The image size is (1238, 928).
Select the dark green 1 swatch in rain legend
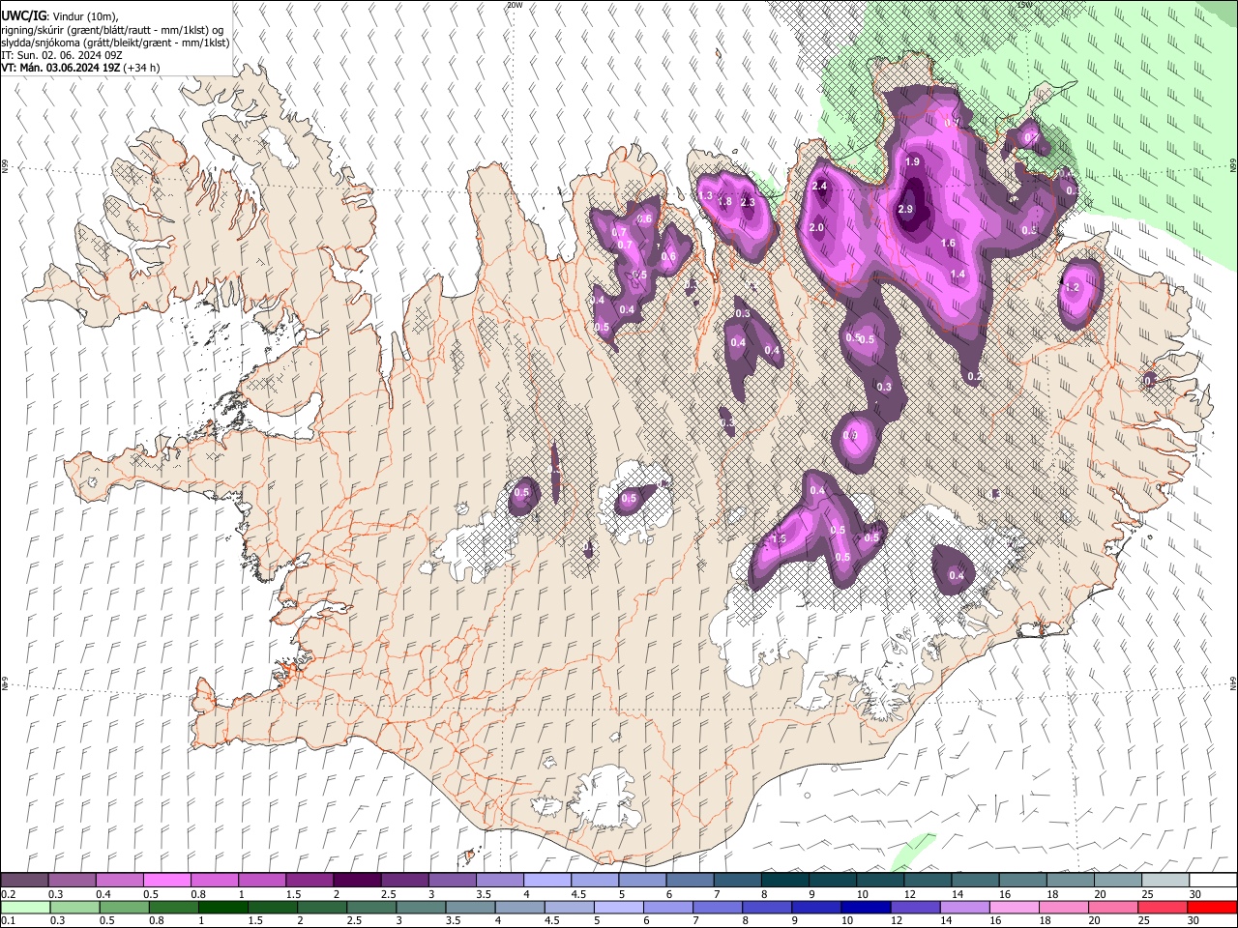click(x=222, y=908)
